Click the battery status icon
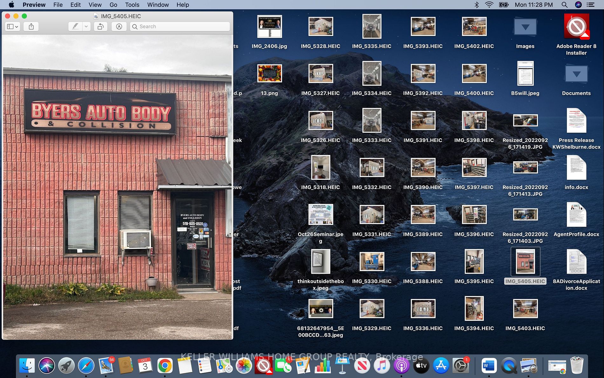 504,4
